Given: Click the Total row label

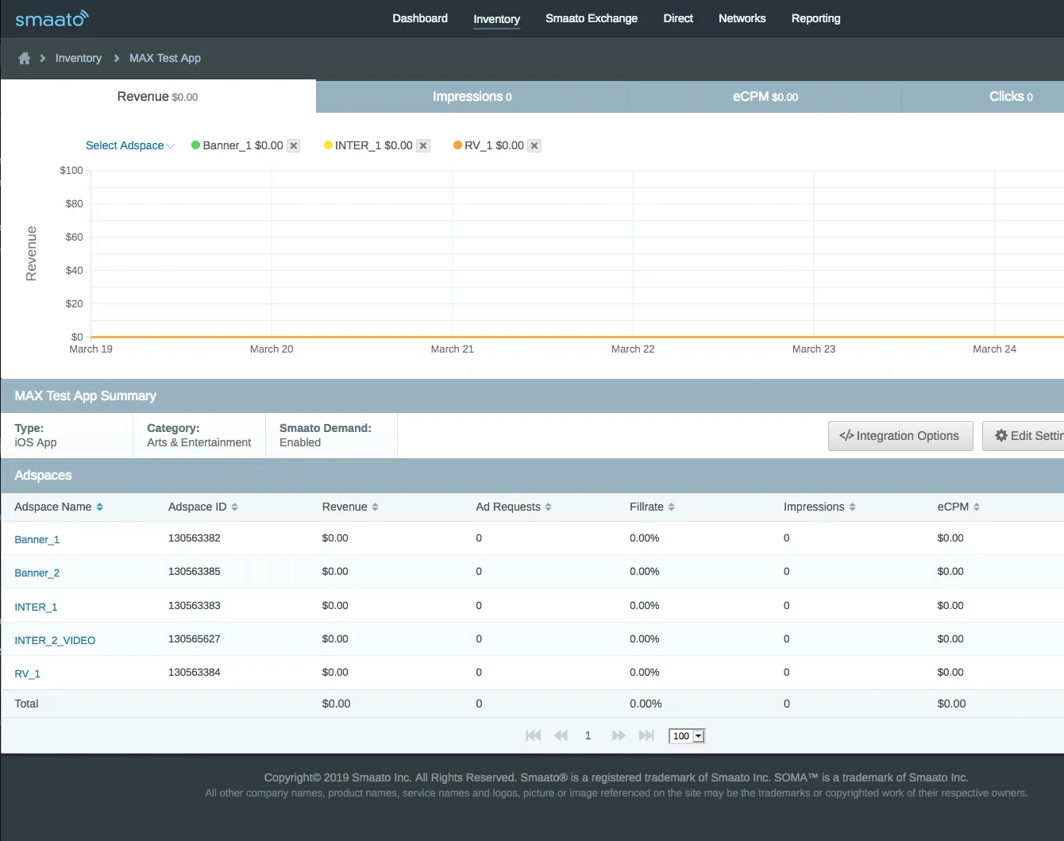Looking at the screenshot, I should (26, 704).
